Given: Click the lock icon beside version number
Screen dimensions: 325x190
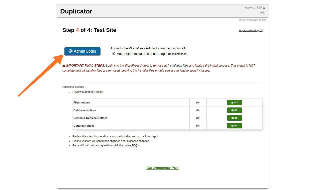Looking at the screenshot, I should (x=264, y=8).
